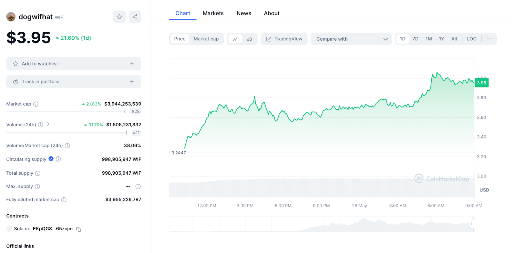Click the star favorite icon beside dogwifhat
This screenshot has height=253, width=512.
click(x=119, y=17)
